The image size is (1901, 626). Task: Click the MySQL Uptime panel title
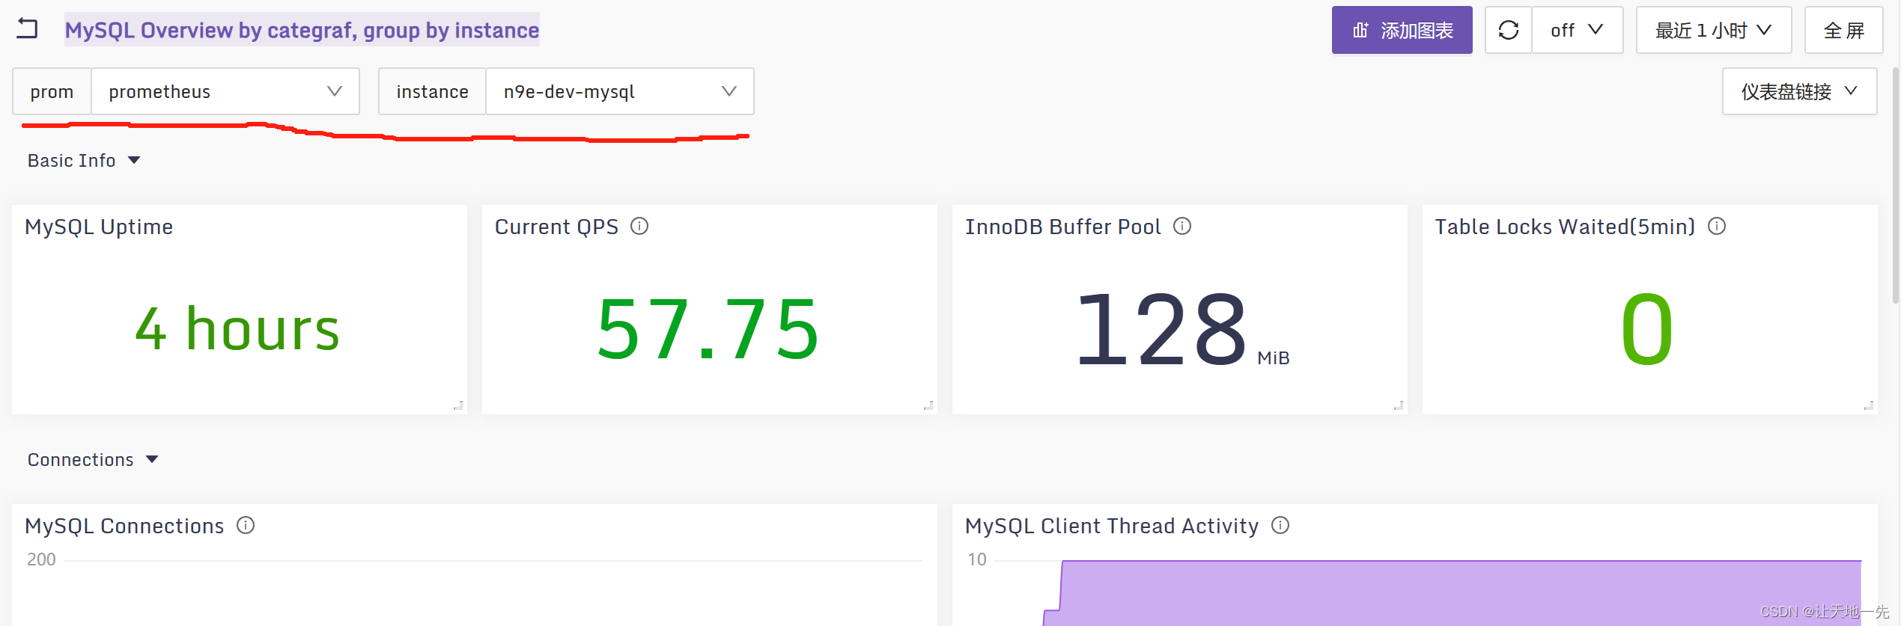(x=99, y=227)
